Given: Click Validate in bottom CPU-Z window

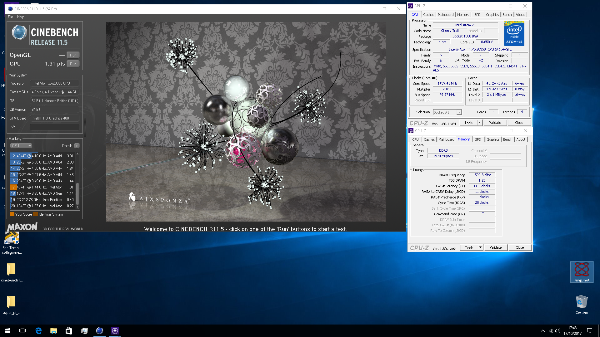Looking at the screenshot, I should coord(496,248).
